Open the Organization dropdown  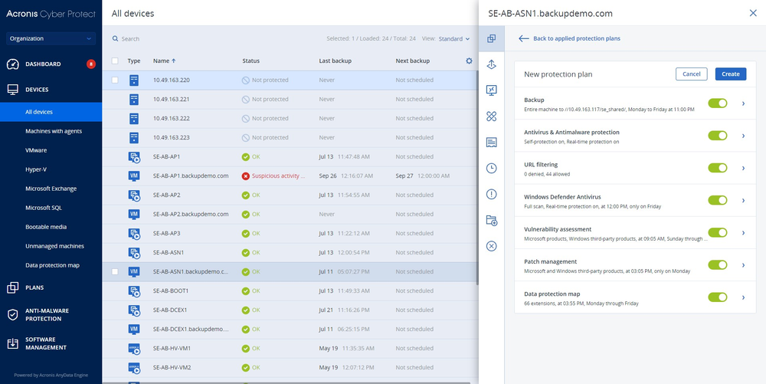(51, 38)
